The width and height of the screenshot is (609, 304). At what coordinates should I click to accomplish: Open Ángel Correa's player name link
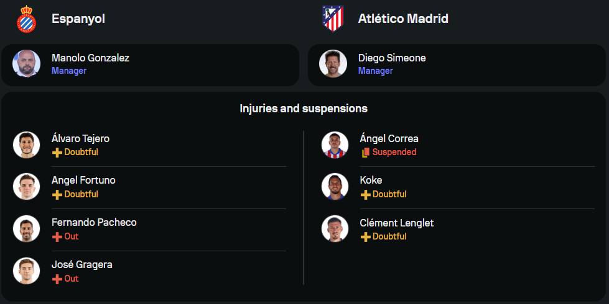click(389, 138)
